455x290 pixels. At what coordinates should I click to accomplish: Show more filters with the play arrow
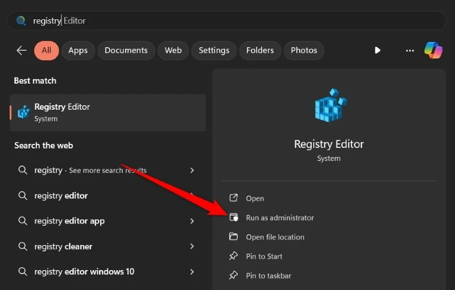pyautogui.click(x=377, y=51)
